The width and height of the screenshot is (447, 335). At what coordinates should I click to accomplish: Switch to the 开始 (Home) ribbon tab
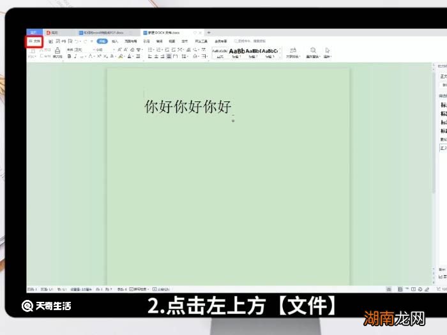[x=102, y=41]
